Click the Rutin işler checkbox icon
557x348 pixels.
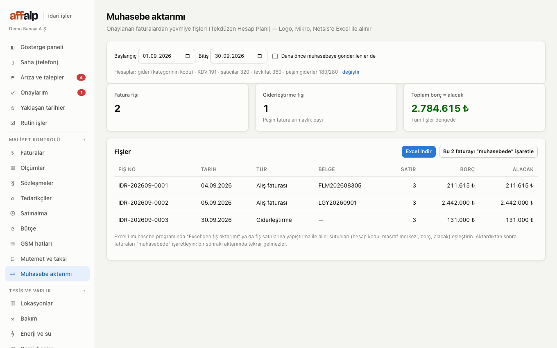coord(13,123)
